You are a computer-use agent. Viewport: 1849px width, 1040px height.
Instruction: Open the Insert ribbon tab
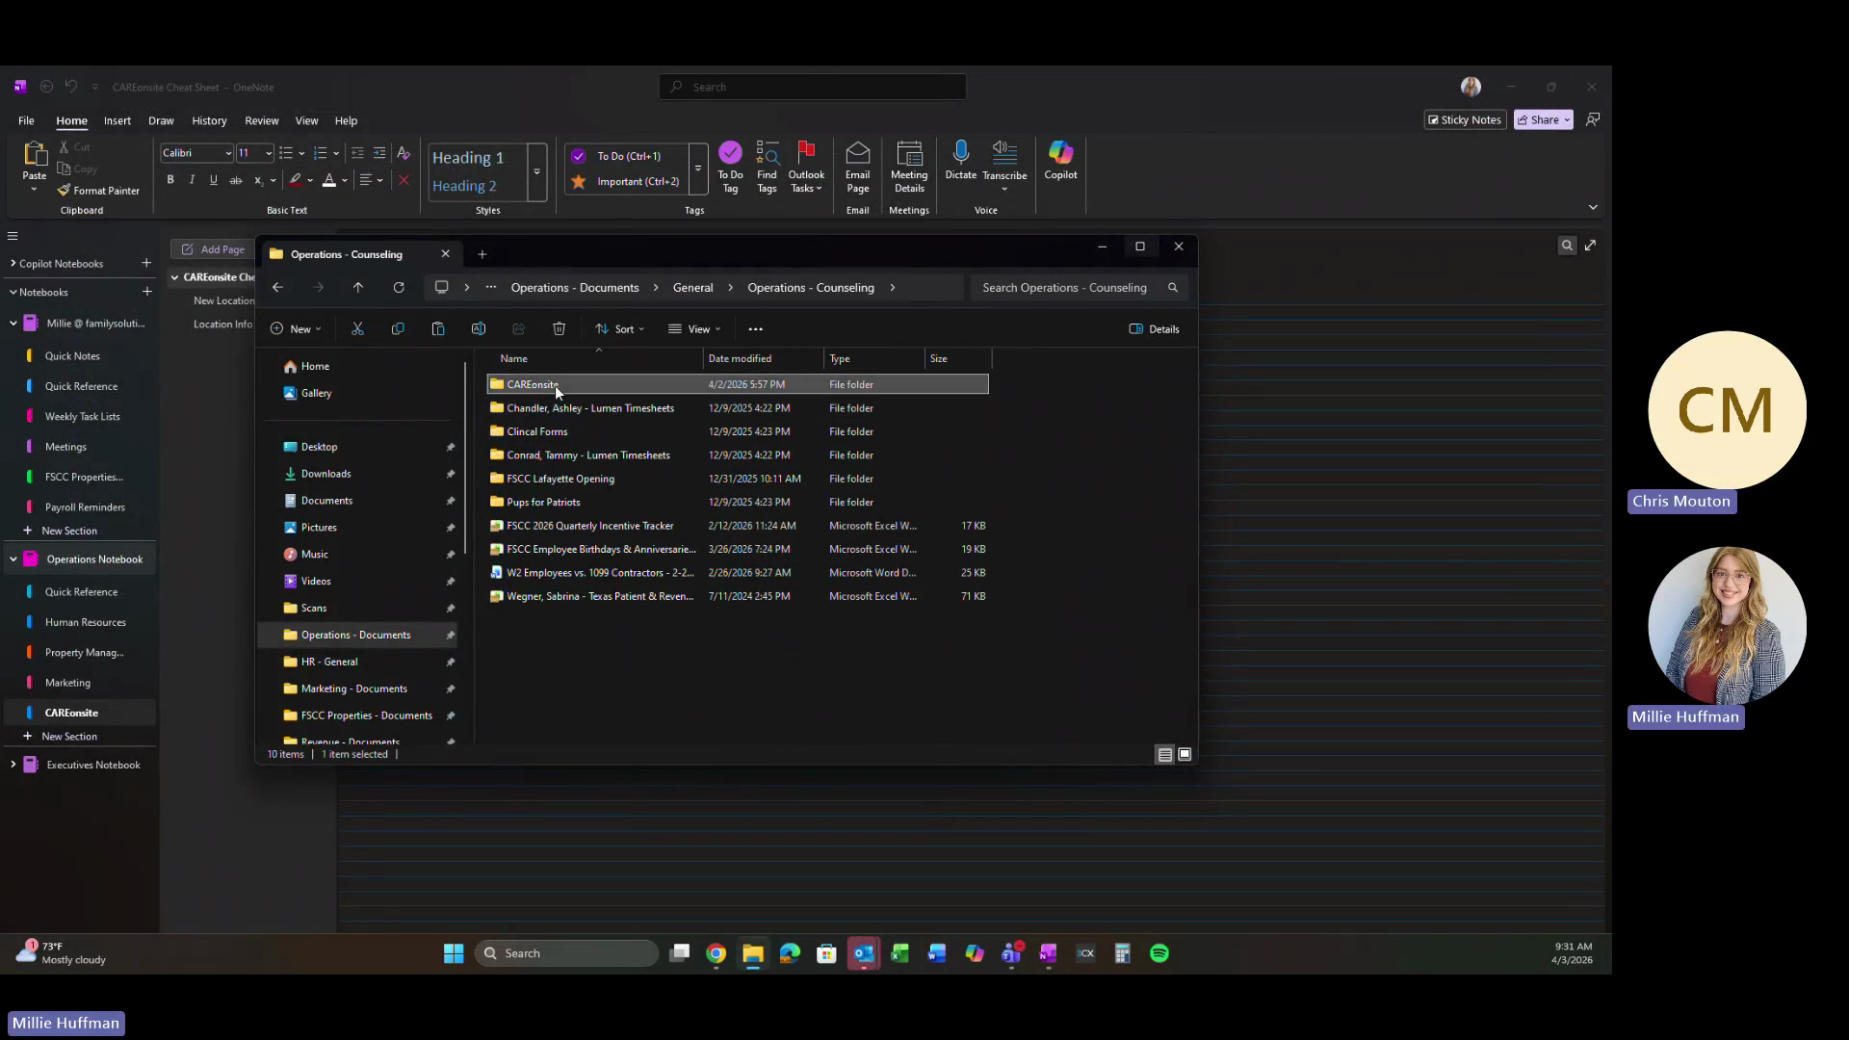[x=117, y=120]
